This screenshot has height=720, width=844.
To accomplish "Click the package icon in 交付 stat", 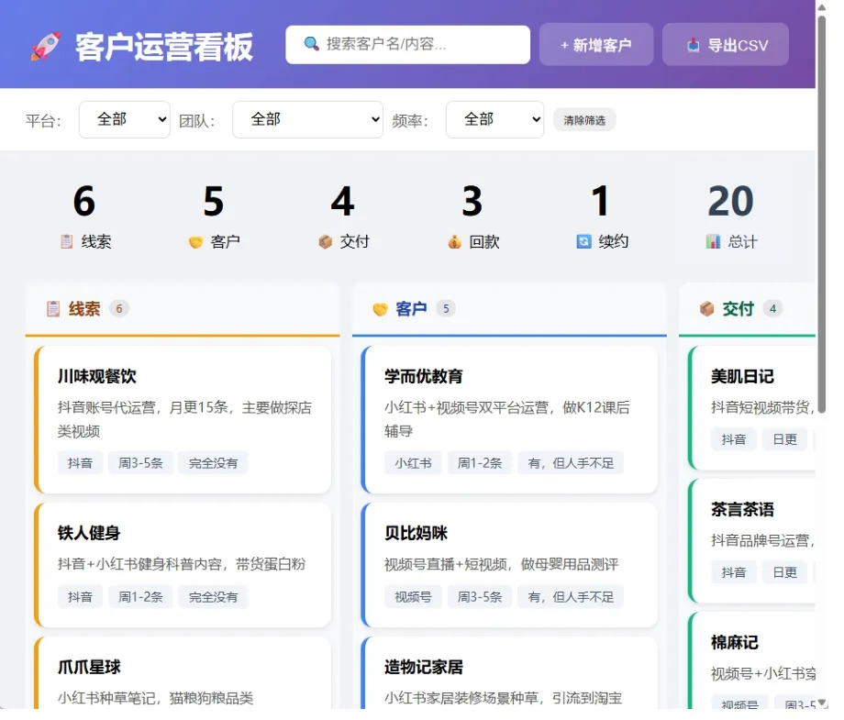I will tap(326, 242).
